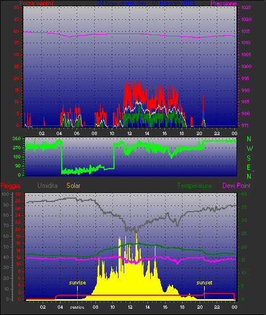Select the grey 'Umidita' legend label
This screenshot has height=315, width=266.
click(48, 186)
